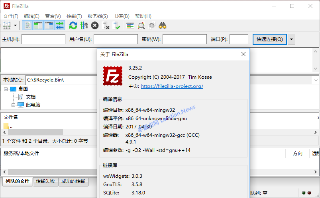Screen dimensions: 320x198
Task: Open 帮助(H) menu
Action: tap(143, 16)
